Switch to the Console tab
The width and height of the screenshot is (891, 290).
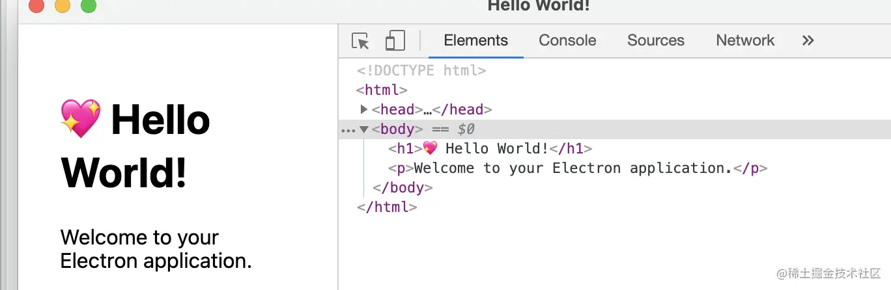567,40
